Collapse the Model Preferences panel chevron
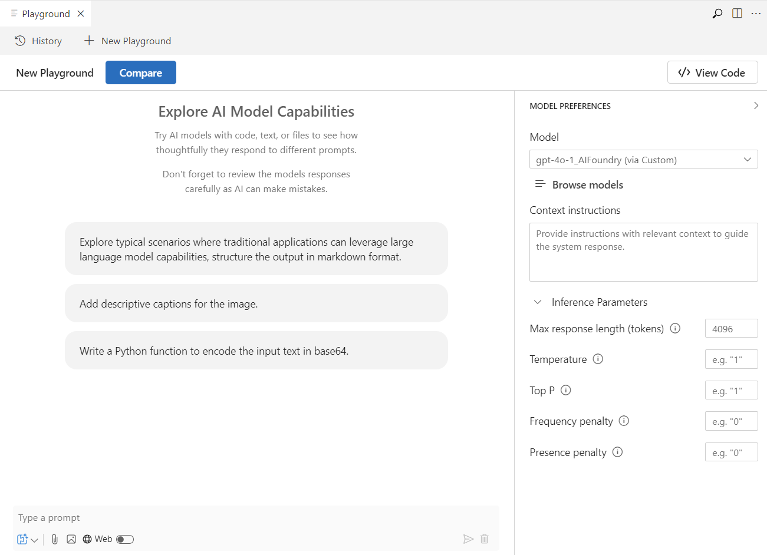Screen dimensions: 767x555 (x=756, y=106)
